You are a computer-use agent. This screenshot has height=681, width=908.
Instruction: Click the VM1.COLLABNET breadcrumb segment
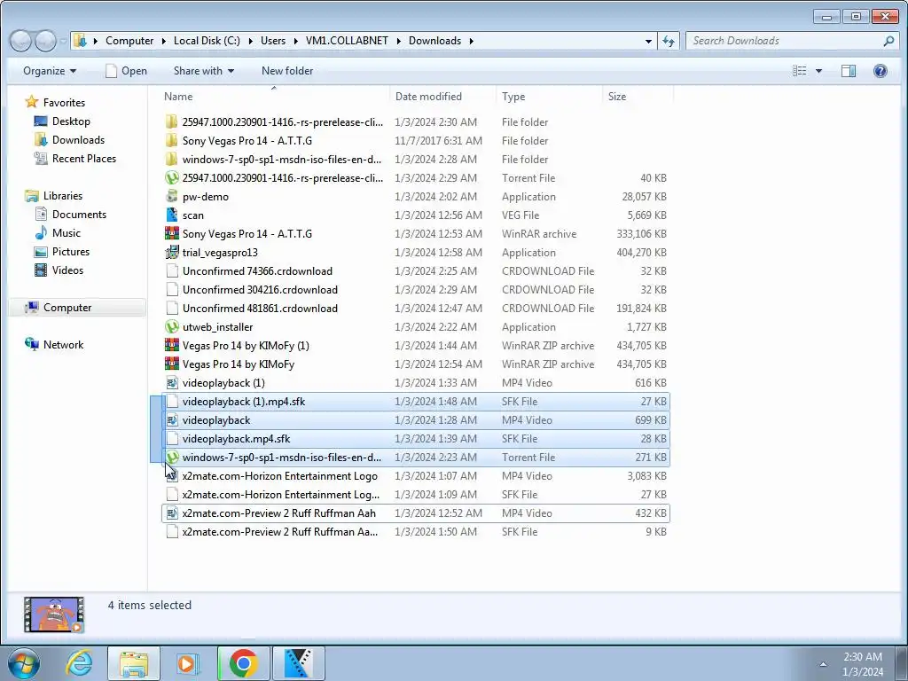tap(347, 41)
